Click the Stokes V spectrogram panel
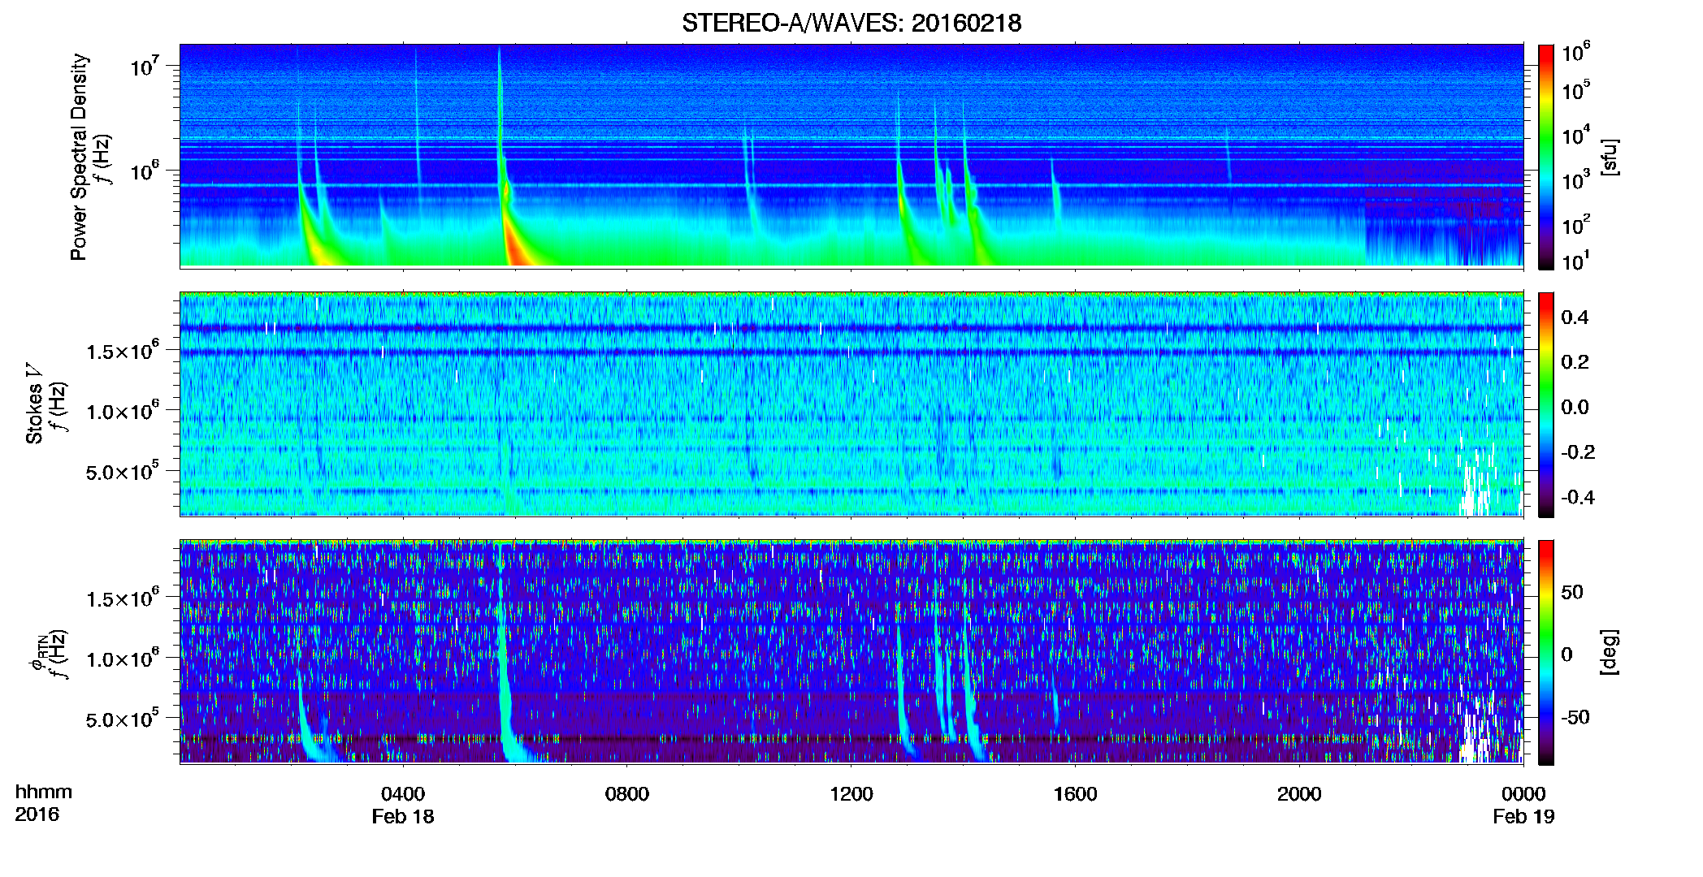This screenshot has width=1703, height=877. [x=851, y=404]
